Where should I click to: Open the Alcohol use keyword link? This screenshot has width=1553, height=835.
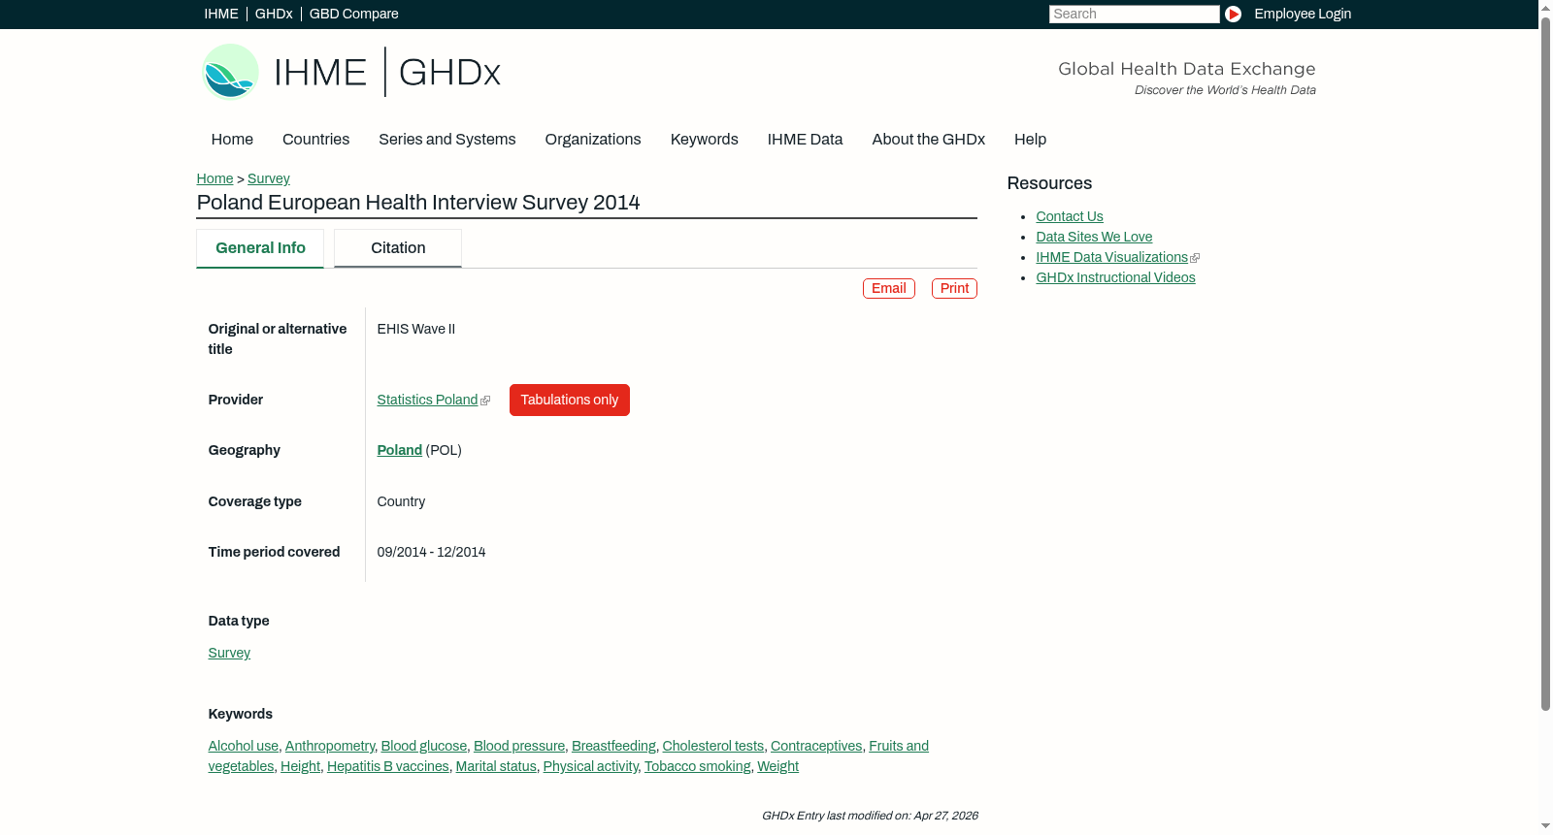[x=243, y=747]
